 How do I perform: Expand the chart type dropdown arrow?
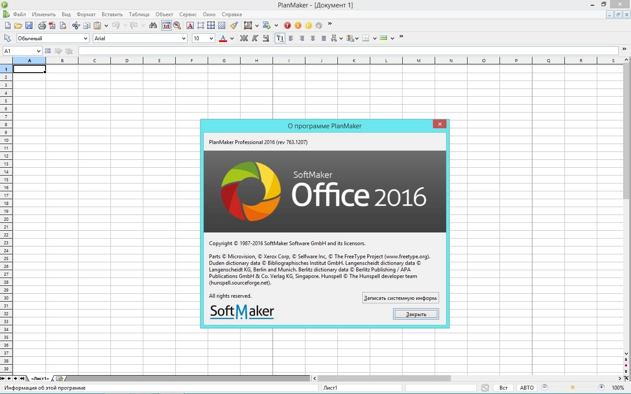257,25
